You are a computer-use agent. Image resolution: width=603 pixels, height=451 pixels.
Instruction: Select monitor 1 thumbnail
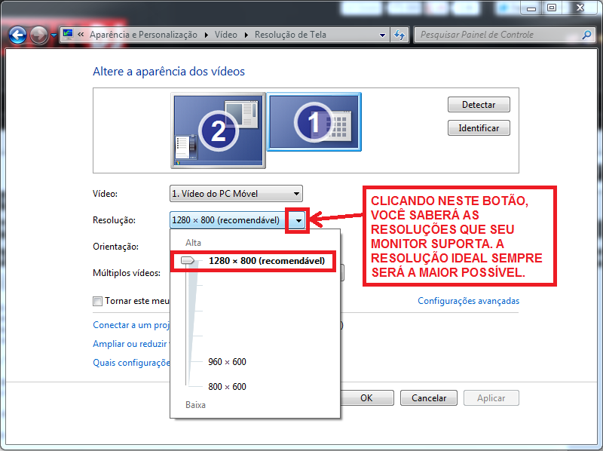314,121
